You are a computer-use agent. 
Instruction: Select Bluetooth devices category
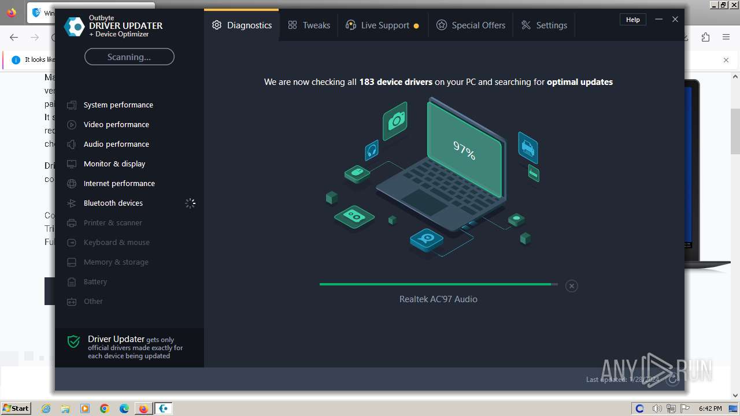click(x=113, y=203)
